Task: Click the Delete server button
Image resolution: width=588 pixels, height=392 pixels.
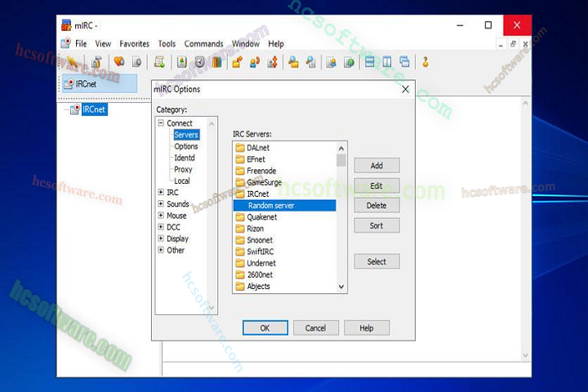Action: 376,206
